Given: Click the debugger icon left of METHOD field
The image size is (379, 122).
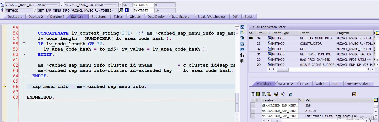Looking at the screenshot, I should tap(3, 10).
